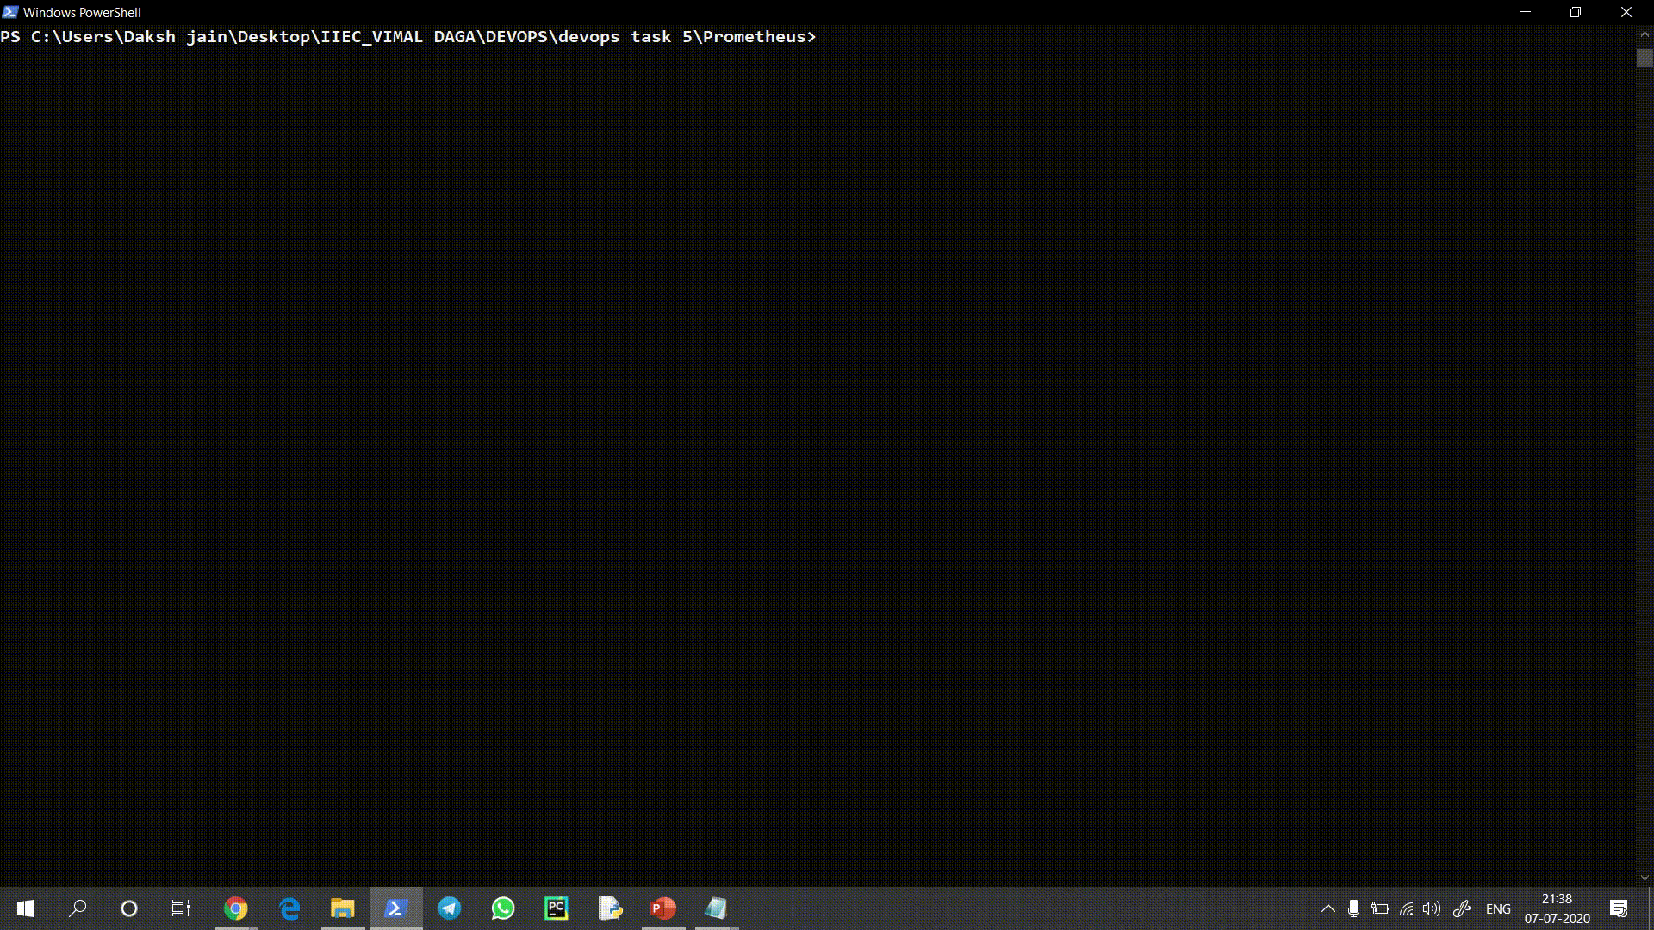Open the PowerShell window system menu icon
Viewport: 1654px width, 930px height.
point(10,12)
